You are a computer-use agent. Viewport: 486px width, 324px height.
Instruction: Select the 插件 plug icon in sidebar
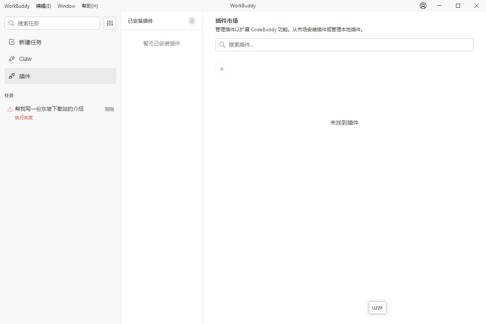pyautogui.click(x=12, y=76)
